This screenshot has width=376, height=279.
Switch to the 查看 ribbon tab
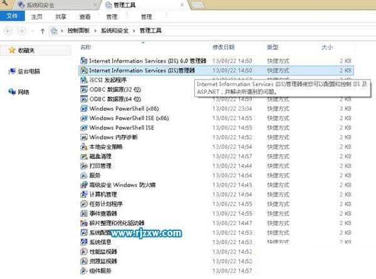(85, 17)
